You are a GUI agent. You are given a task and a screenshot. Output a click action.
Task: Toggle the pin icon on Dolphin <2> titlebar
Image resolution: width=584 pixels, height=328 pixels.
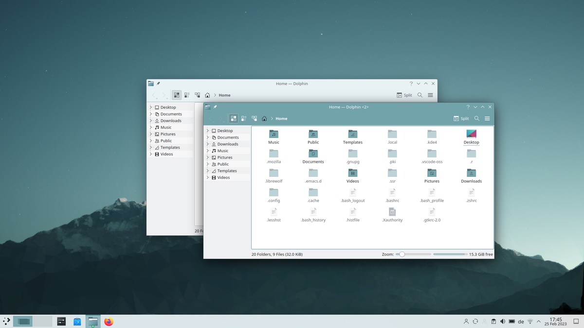point(215,107)
